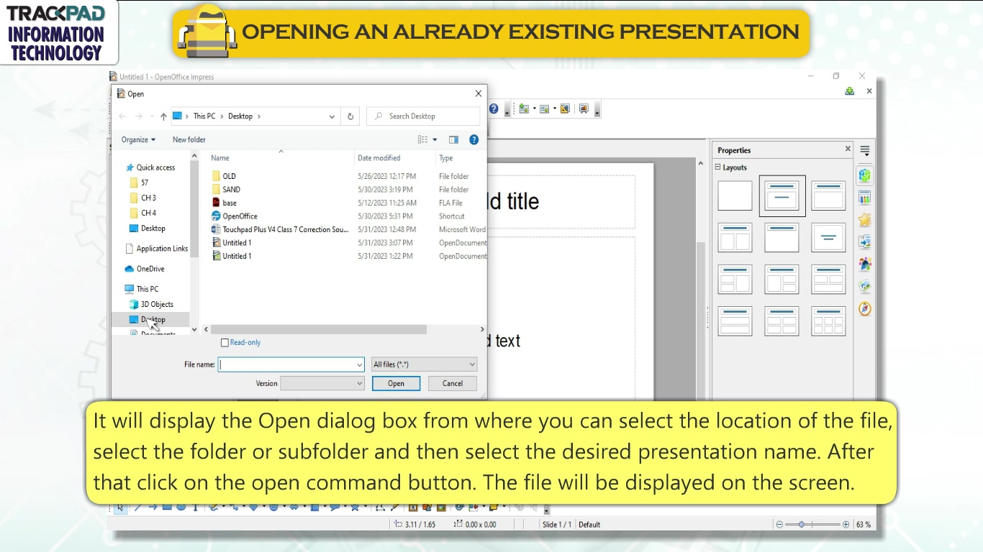Click the Help icon in Impress toolbar

point(494,109)
